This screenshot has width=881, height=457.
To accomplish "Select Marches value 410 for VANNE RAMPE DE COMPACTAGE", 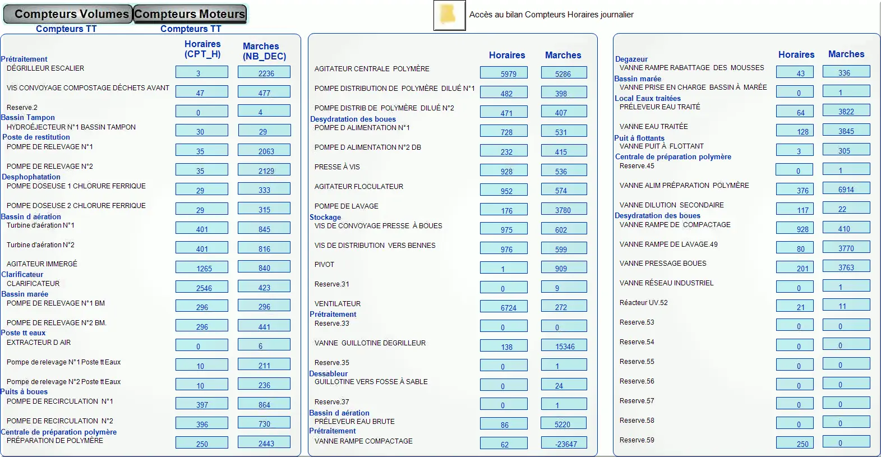I will pyautogui.click(x=846, y=228).
